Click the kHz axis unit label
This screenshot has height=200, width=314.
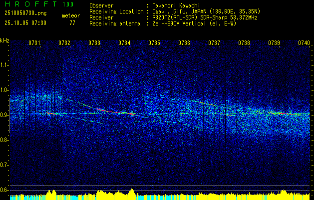coord(4,40)
